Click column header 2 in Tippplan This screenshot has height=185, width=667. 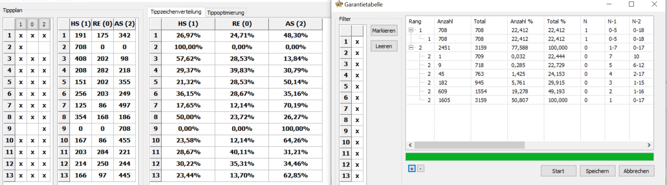(44, 24)
